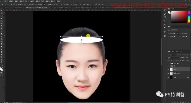191x103 pixels.
Task: Hide the selected ellipse layer via eye icon
Action: [x=168, y=69]
